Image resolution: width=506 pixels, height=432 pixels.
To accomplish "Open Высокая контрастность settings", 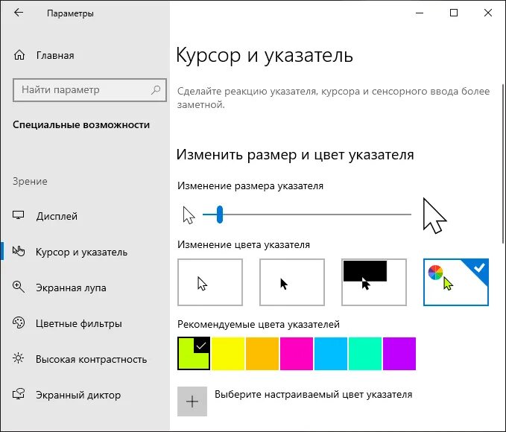I will (85, 360).
